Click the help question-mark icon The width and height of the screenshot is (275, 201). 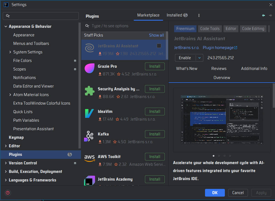point(8,193)
